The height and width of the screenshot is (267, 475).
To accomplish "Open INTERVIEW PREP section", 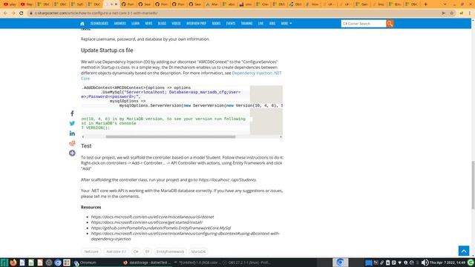I will click(196, 24).
